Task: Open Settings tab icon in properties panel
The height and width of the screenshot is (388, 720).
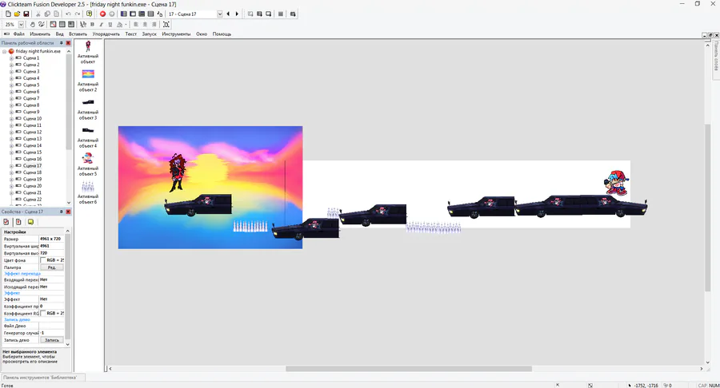Action: [x=6, y=222]
